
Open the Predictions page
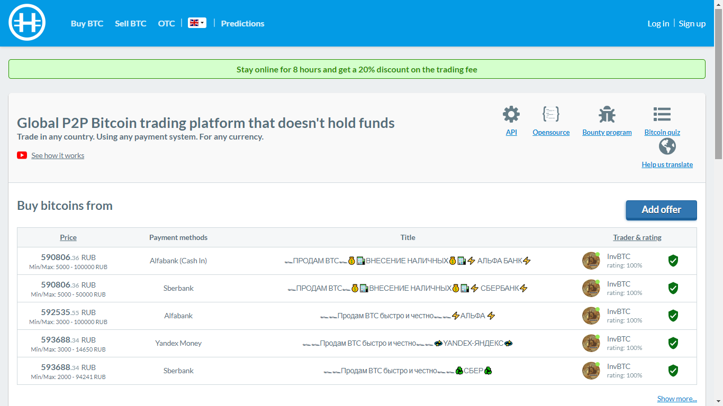coord(242,23)
